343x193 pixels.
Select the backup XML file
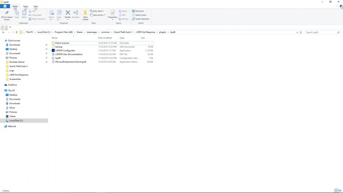point(102,47)
